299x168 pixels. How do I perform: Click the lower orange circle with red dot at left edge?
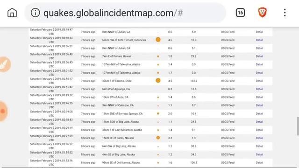click(4, 111)
